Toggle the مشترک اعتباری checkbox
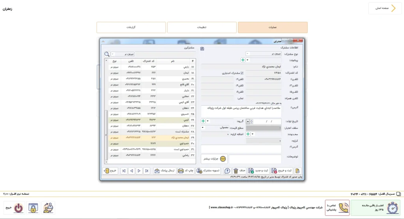 [242, 73]
